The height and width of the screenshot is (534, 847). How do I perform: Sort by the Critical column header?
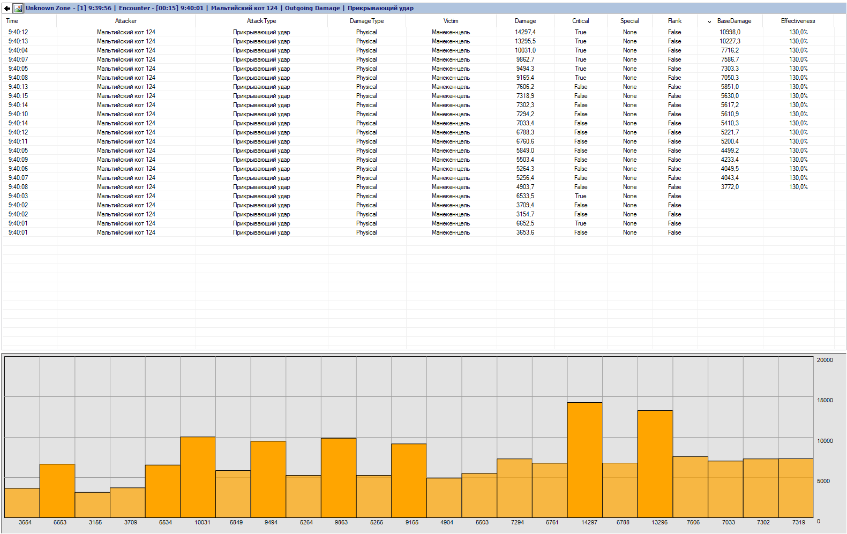580,21
